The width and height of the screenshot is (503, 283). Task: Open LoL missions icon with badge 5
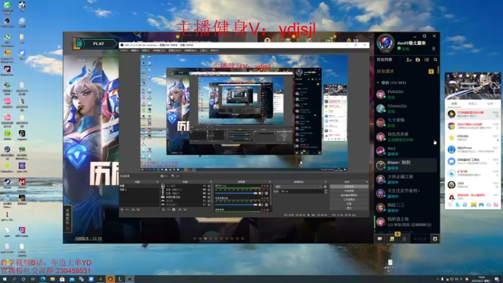[392, 239]
